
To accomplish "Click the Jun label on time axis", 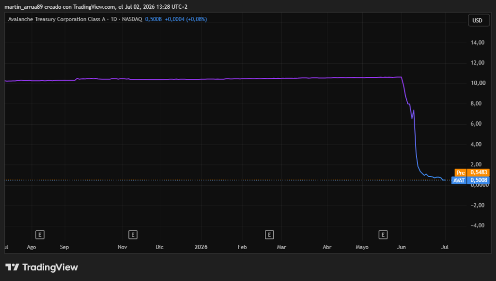I will click(402, 247).
